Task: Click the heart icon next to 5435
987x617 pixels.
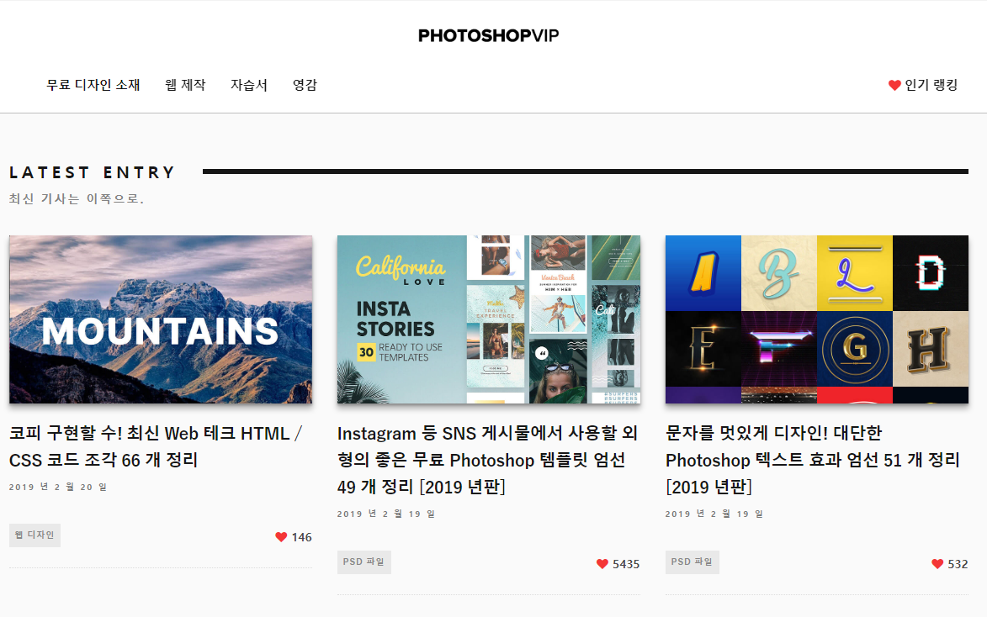Action: tap(602, 564)
